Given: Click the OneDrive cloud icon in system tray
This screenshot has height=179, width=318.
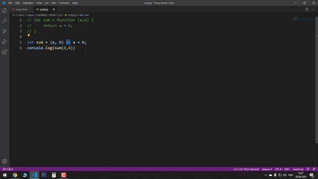Looking at the screenshot, I should coord(270,175).
